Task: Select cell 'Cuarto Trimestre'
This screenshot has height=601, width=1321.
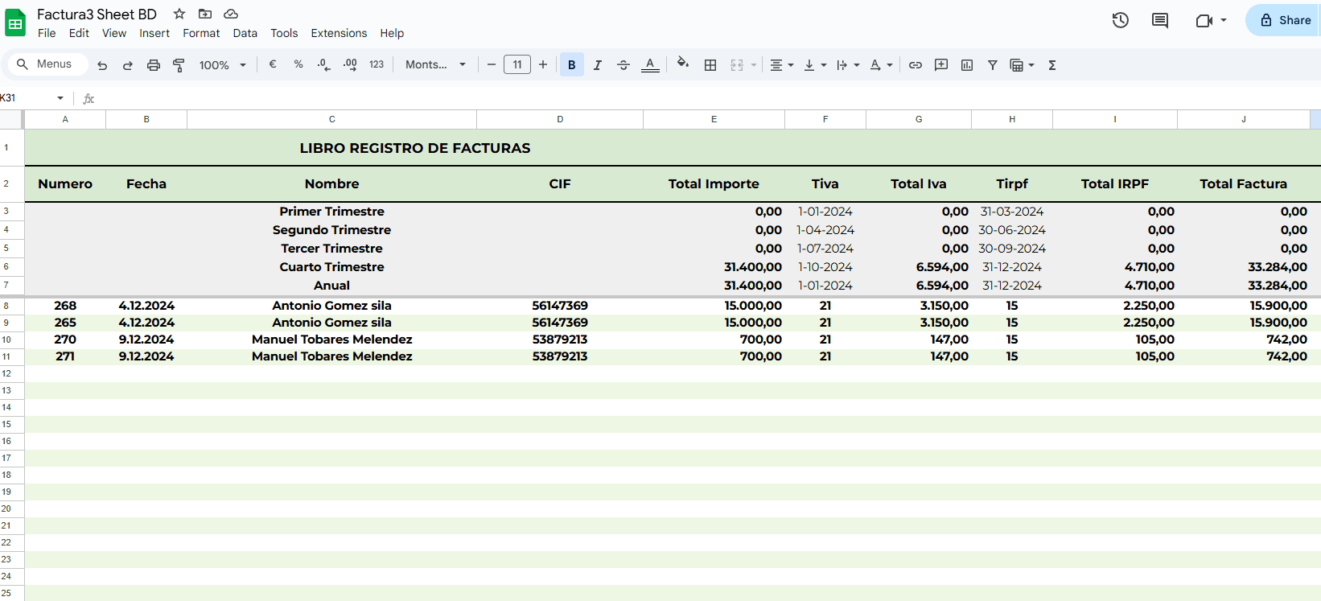Action: (x=331, y=267)
